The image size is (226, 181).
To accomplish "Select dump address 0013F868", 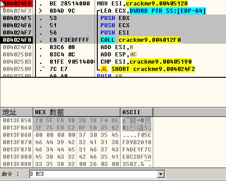I will pyautogui.click(x=17, y=135).
